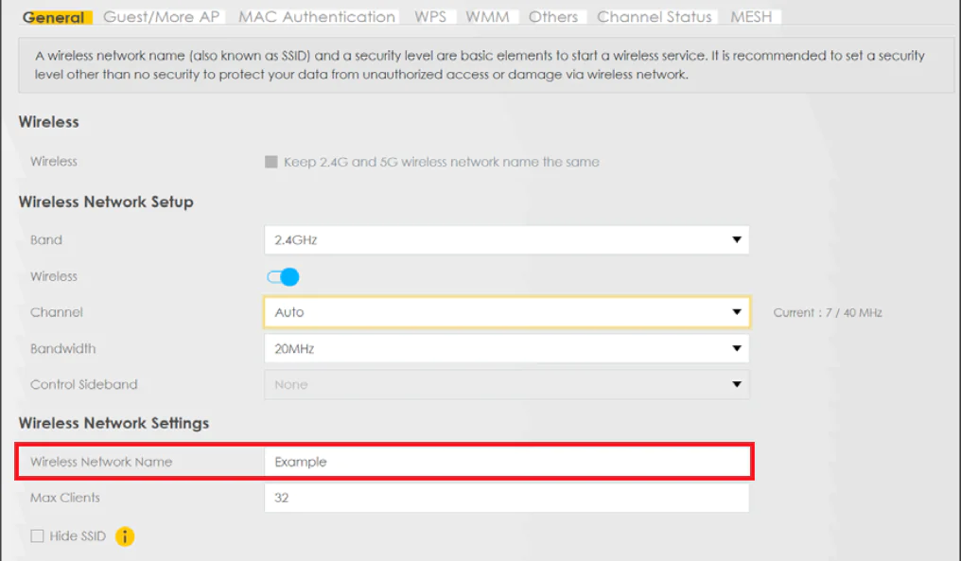
Task: View the Channel Status tab
Action: 655,17
